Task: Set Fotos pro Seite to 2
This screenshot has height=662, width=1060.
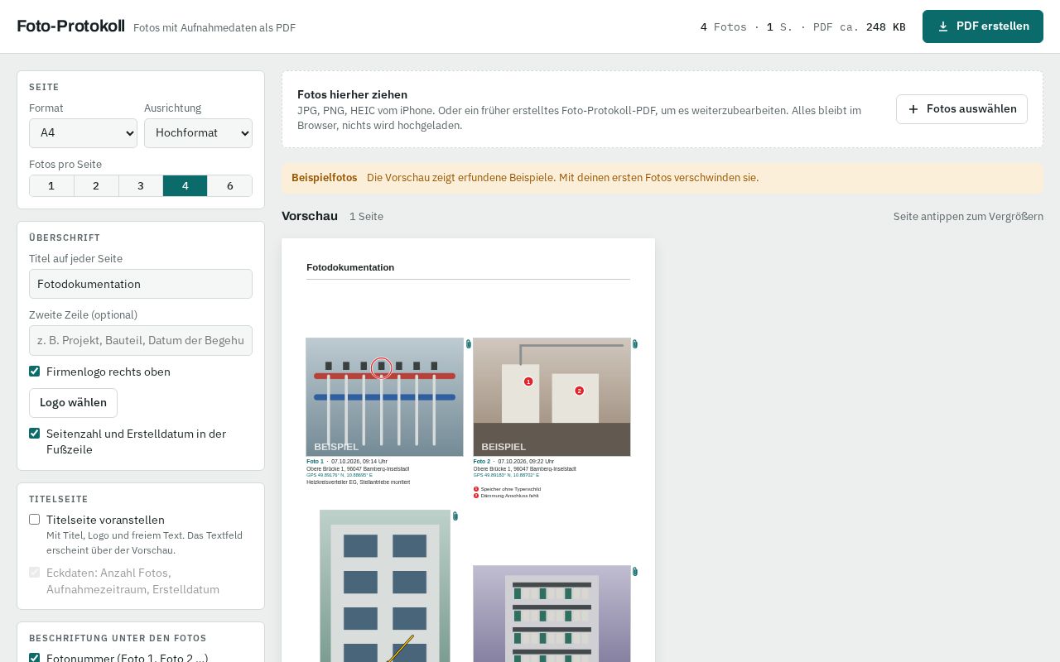Action: tap(96, 186)
